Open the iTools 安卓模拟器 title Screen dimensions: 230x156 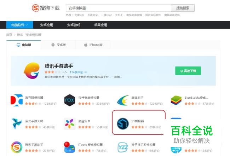point(91,145)
